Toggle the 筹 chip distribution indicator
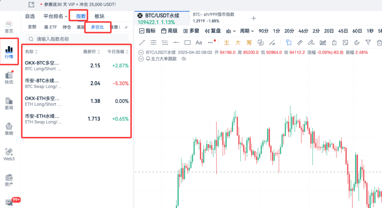382x208 pixels. 249,43
